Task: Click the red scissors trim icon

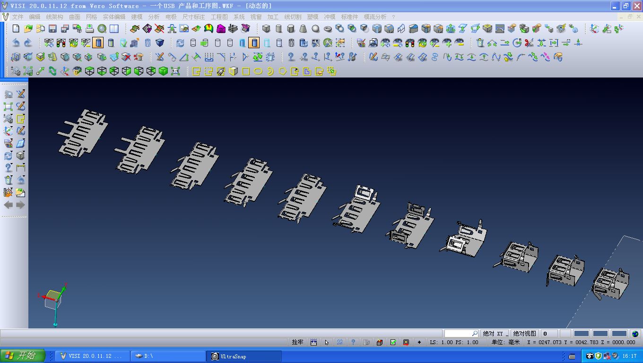Action: [x=529, y=43]
